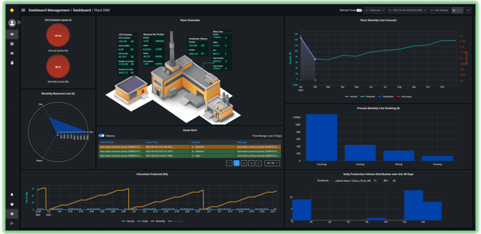Click the logout icon at sidebar bottom

(x=12, y=223)
